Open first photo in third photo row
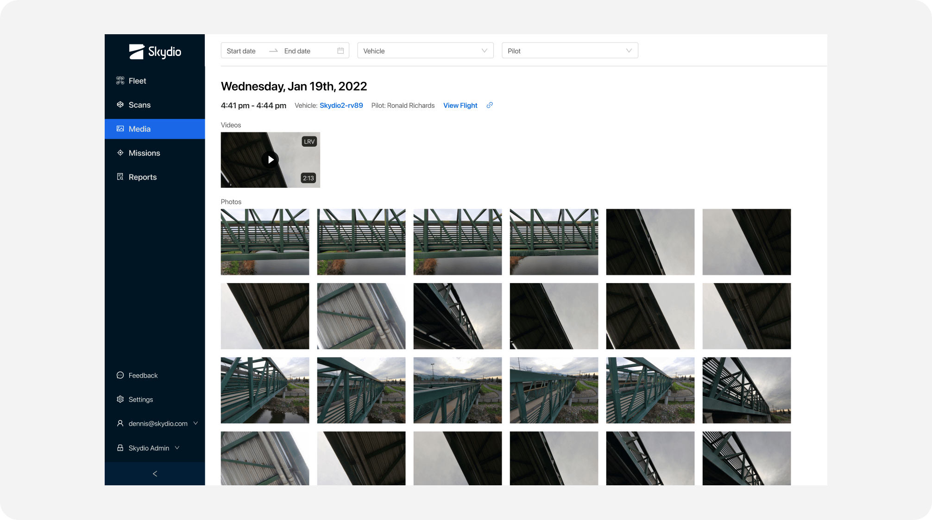The width and height of the screenshot is (932, 520). [265, 390]
